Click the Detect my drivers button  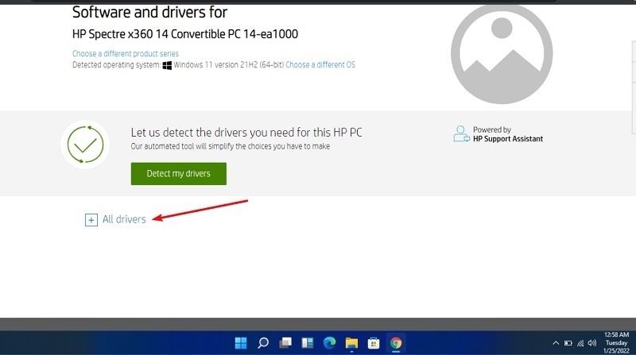[x=178, y=173]
